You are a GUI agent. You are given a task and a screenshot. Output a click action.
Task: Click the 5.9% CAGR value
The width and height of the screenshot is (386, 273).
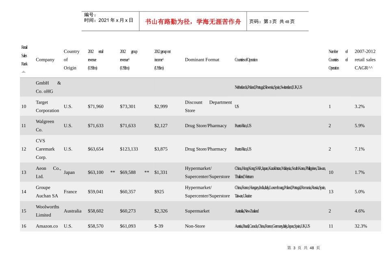(x=360, y=126)
